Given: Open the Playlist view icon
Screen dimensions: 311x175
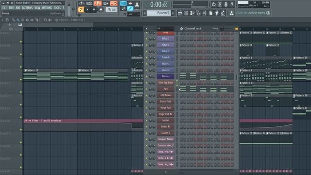Looking at the screenshot, I should click(x=180, y=13).
